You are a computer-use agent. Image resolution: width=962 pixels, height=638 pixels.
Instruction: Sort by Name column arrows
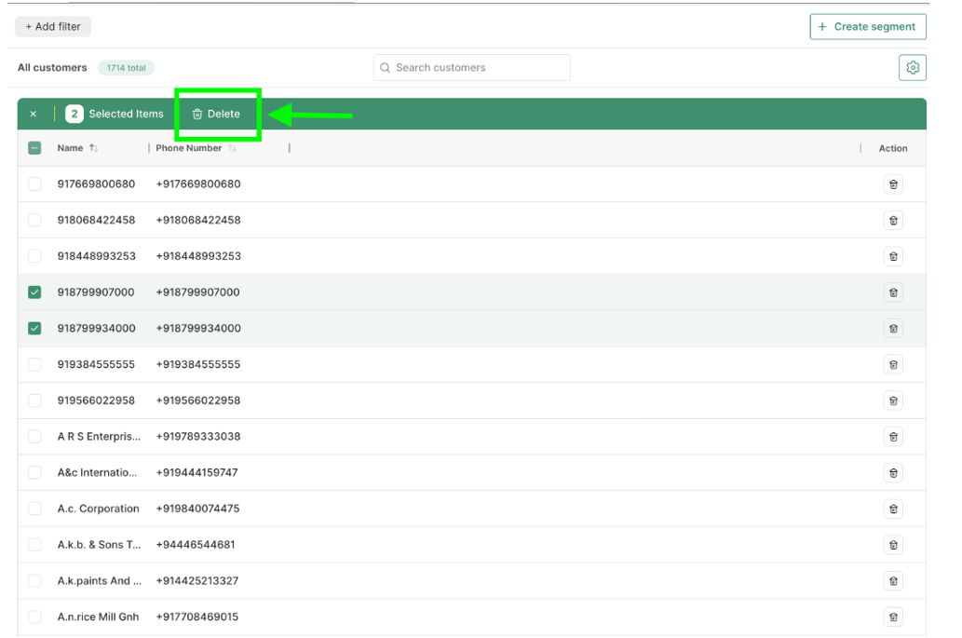point(93,148)
